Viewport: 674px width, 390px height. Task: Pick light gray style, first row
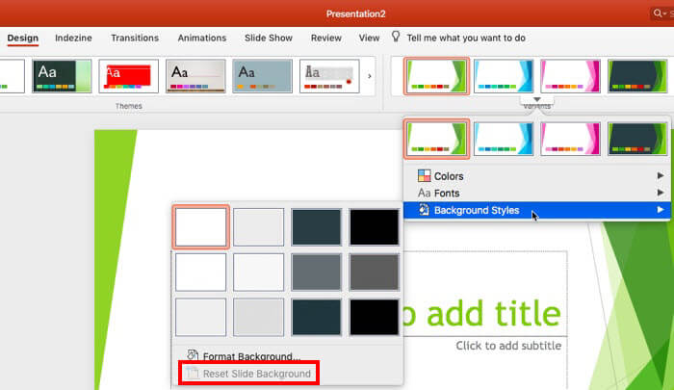(258, 227)
